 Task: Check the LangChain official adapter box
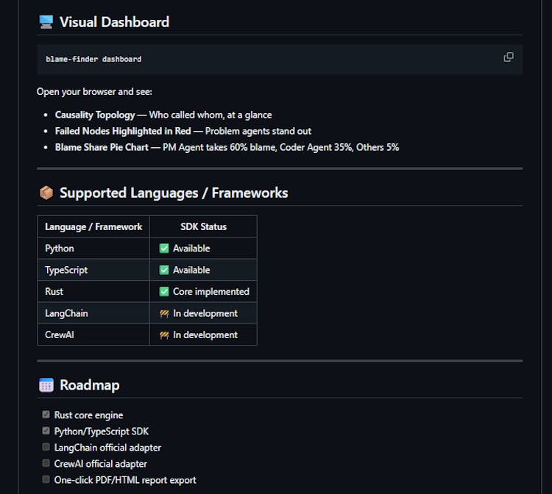(x=46, y=447)
